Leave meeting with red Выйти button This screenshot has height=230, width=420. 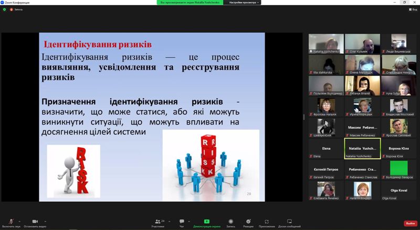point(411,223)
